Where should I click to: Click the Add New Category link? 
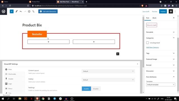tap(152, 47)
